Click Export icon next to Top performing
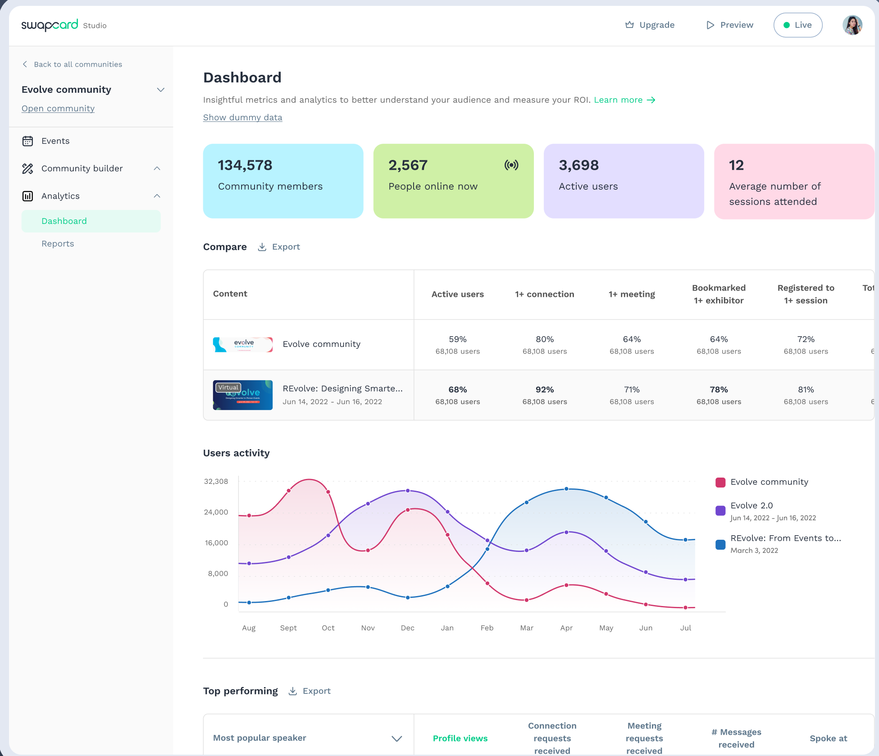879x756 pixels. point(292,691)
